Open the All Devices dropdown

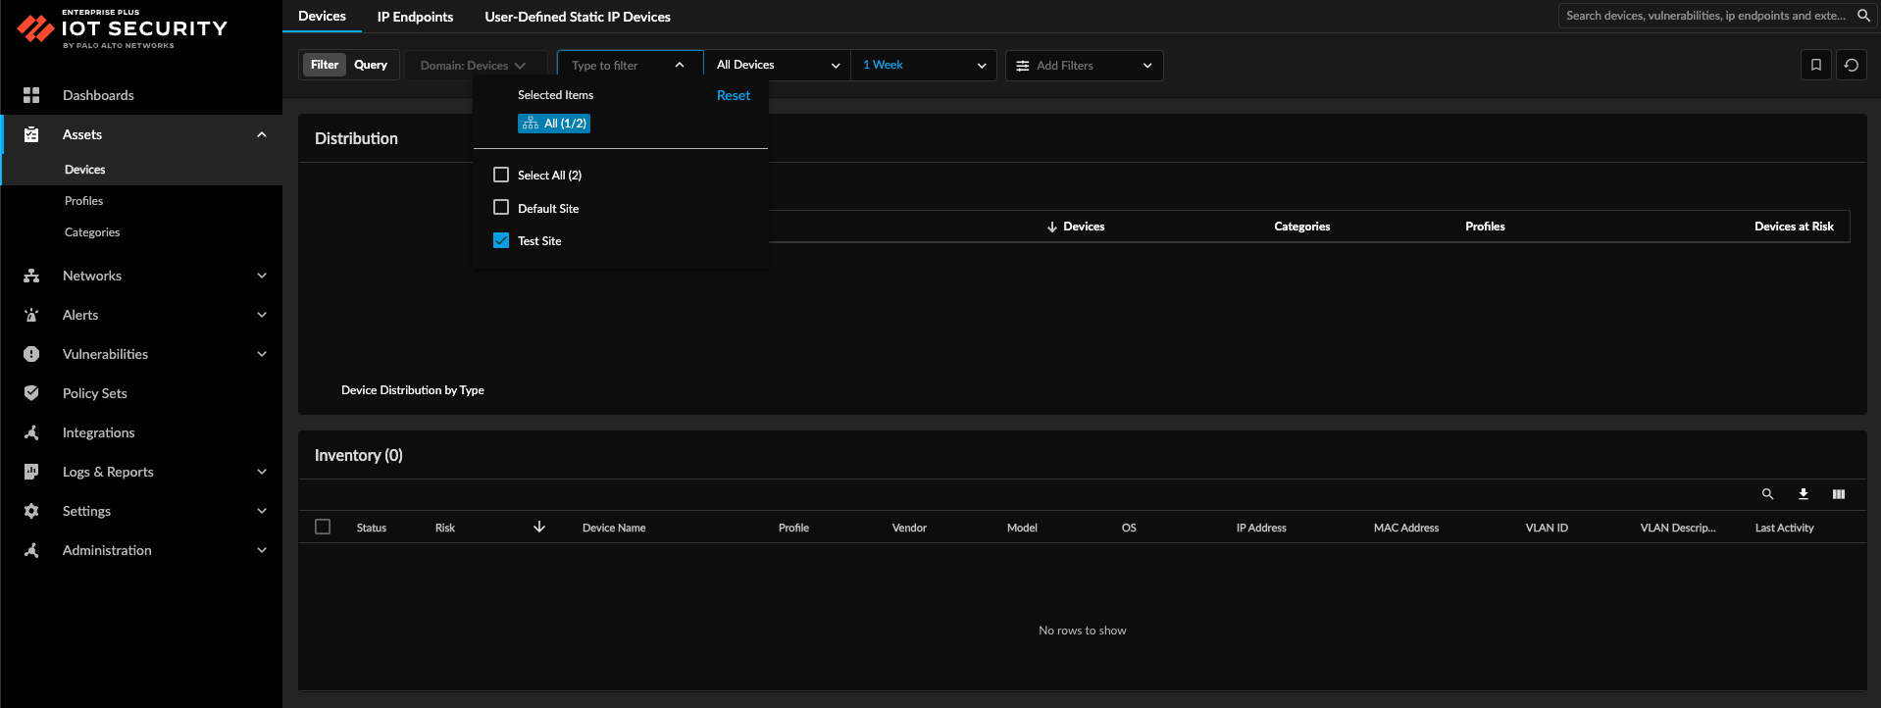[x=777, y=65]
